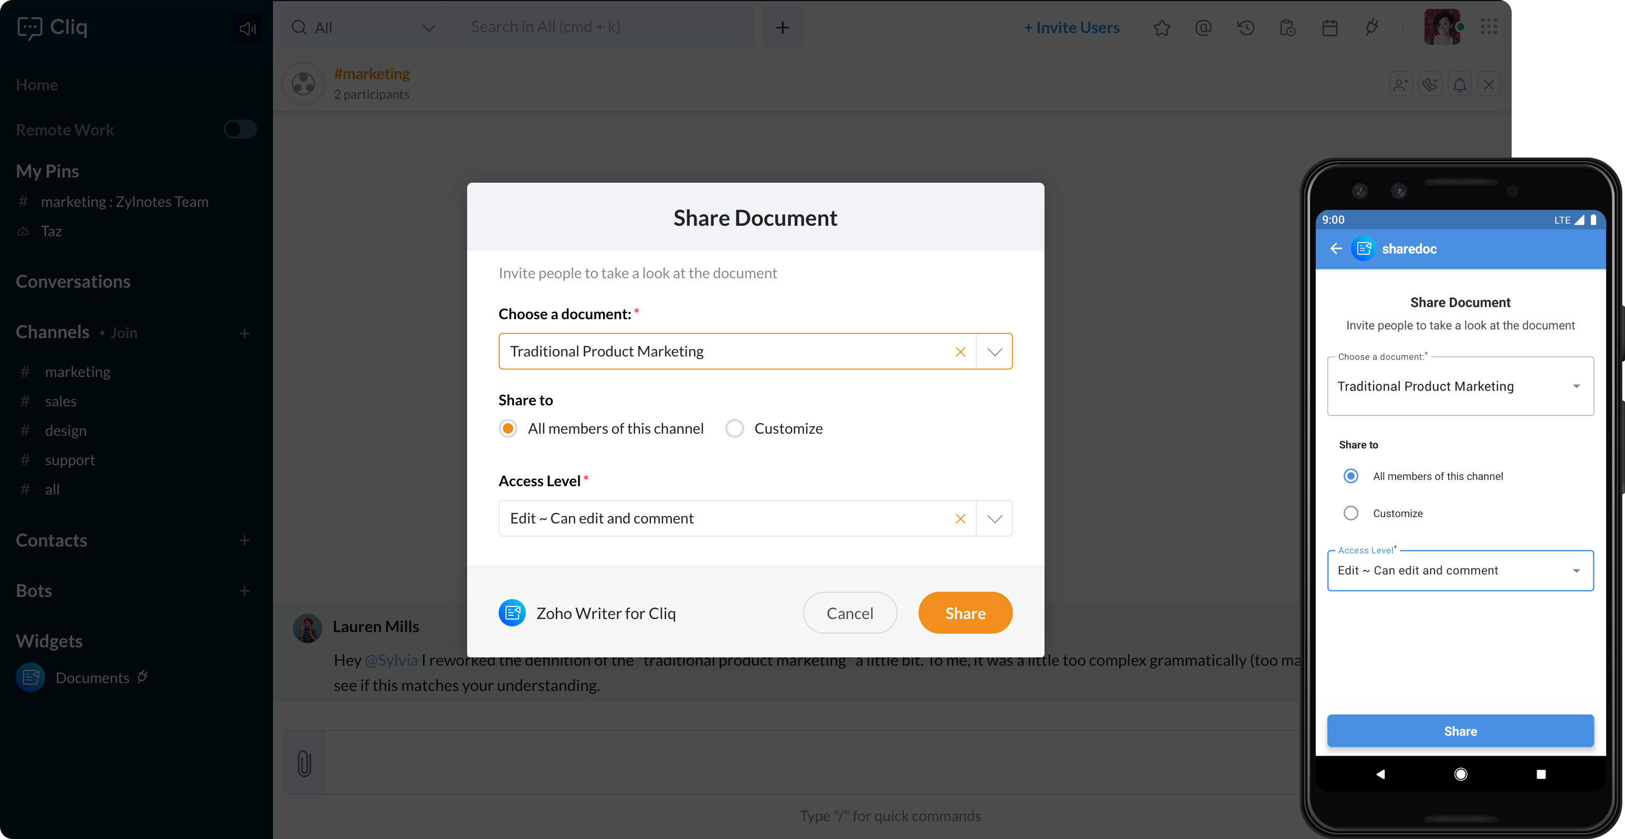The width and height of the screenshot is (1625, 839).
Task: Go to Home in the sidebar
Action: [x=37, y=85]
